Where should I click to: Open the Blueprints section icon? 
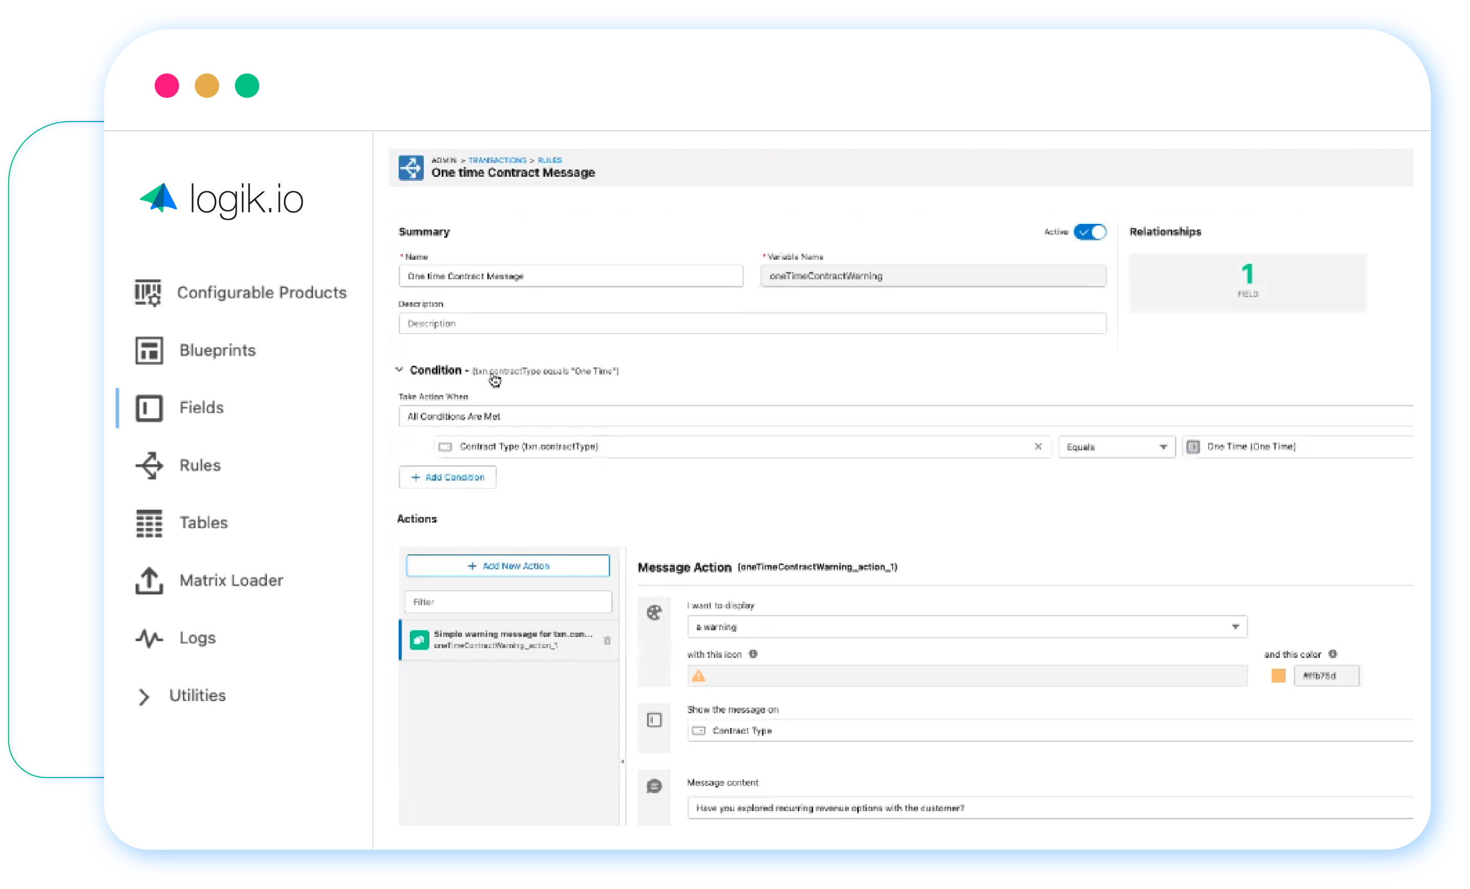point(149,350)
